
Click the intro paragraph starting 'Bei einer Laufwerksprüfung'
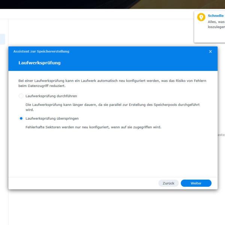point(112,83)
